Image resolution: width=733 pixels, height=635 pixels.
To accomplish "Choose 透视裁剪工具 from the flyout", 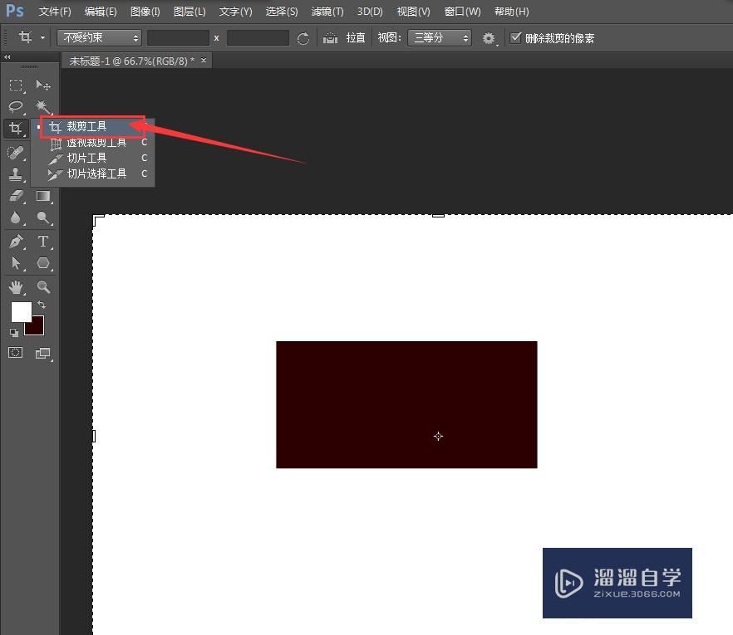I will [x=92, y=143].
